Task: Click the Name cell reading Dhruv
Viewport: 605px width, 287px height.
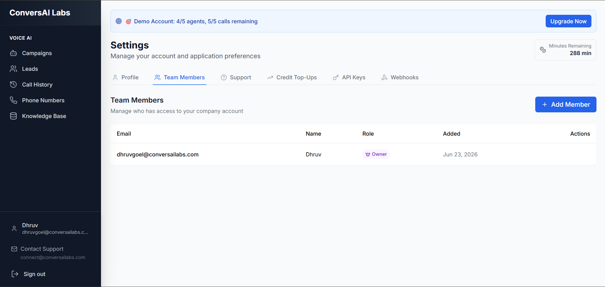Action: [x=313, y=155]
